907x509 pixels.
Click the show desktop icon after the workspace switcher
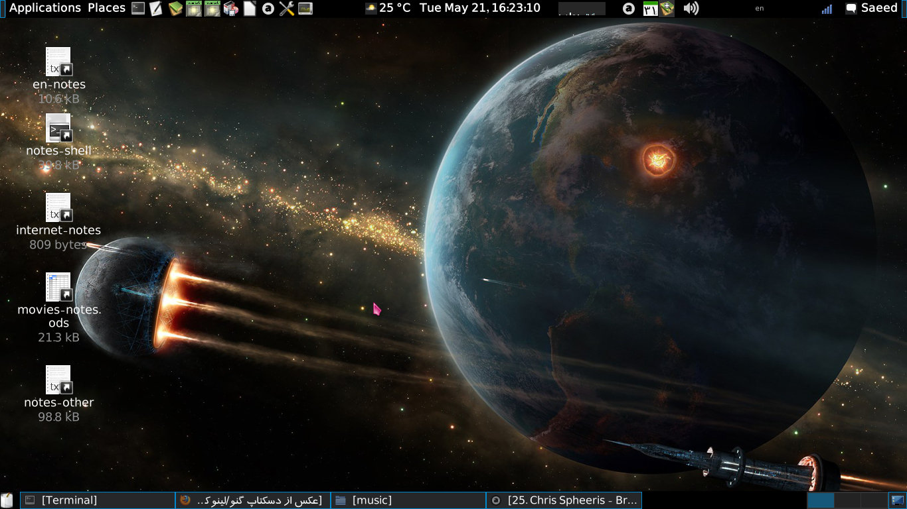click(x=898, y=500)
